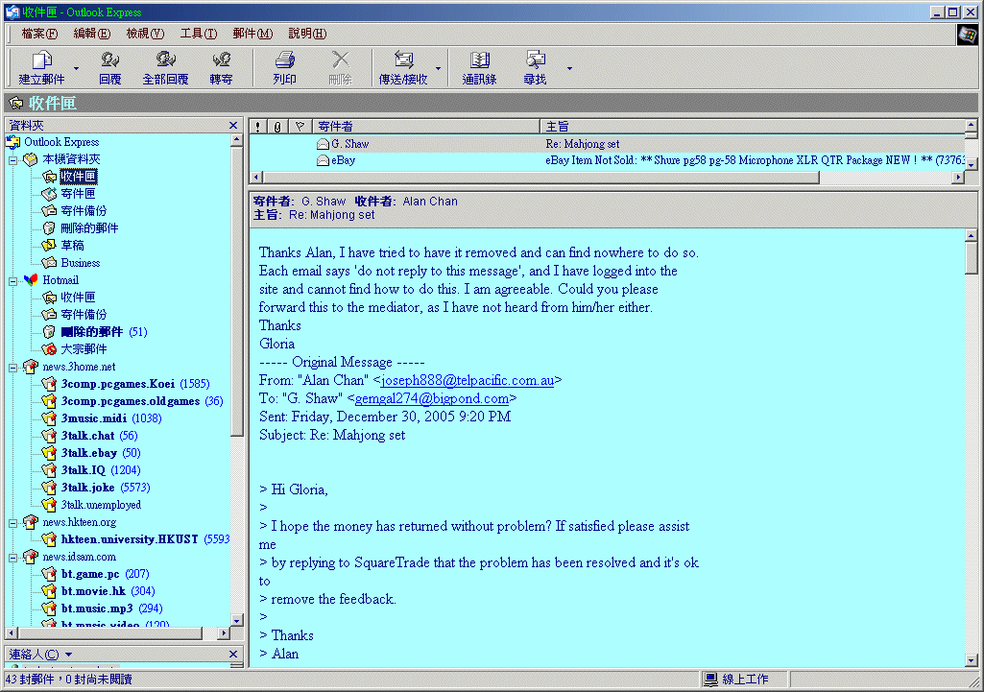Collapse the news.hkteen.org tree node
This screenshot has width=984, height=692.
point(13,523)
